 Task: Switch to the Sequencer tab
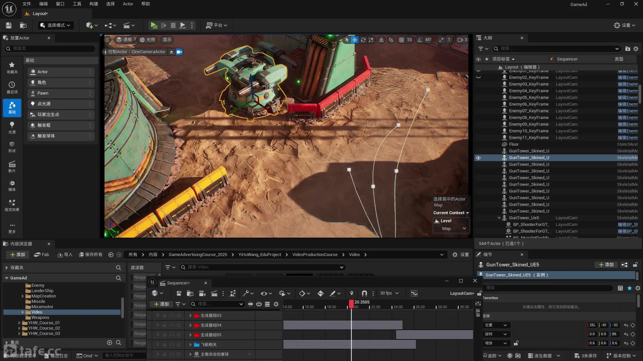pos(178,283)
